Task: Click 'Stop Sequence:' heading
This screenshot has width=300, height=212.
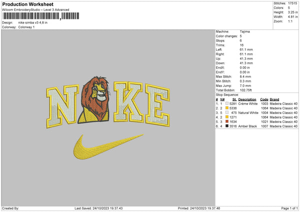Action: (x=227, y=95)
